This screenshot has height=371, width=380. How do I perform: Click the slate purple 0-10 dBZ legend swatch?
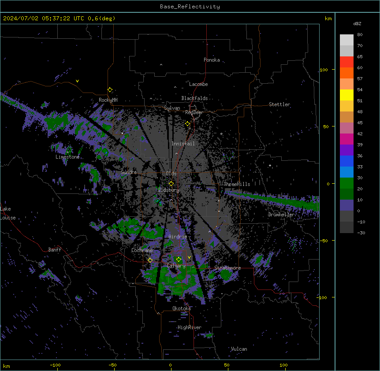click(346, 205)
